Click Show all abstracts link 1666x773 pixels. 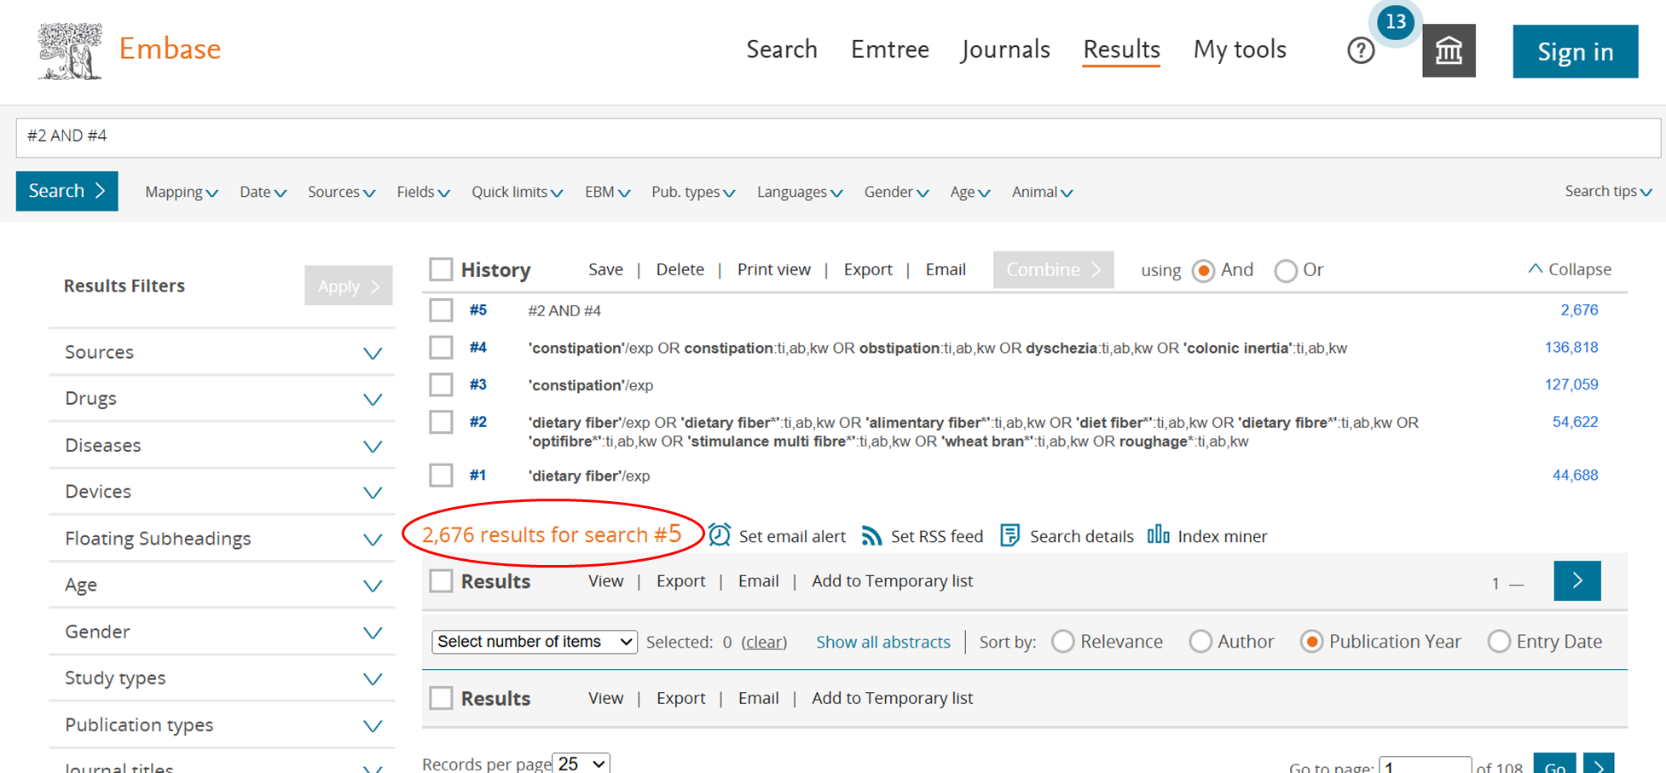point(882,642)
